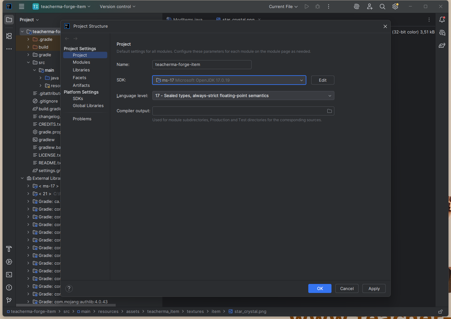Open the Project tool window icon
The image size is (451, 319).
click(x=9, y=20)
